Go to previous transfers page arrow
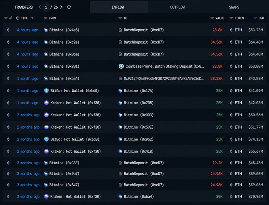Viewport: 269px width, 205px height. tap(40, 7)
